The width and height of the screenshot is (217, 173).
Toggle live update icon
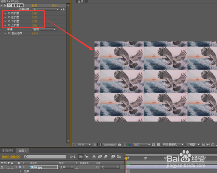click(81, 156)
